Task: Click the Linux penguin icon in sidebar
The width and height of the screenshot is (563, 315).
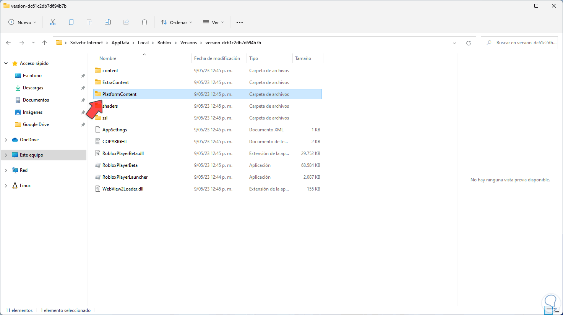Action: (x=15, y=186)
